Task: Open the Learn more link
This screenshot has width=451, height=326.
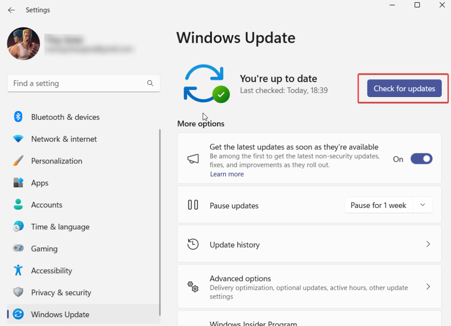Action: [227, 174]
